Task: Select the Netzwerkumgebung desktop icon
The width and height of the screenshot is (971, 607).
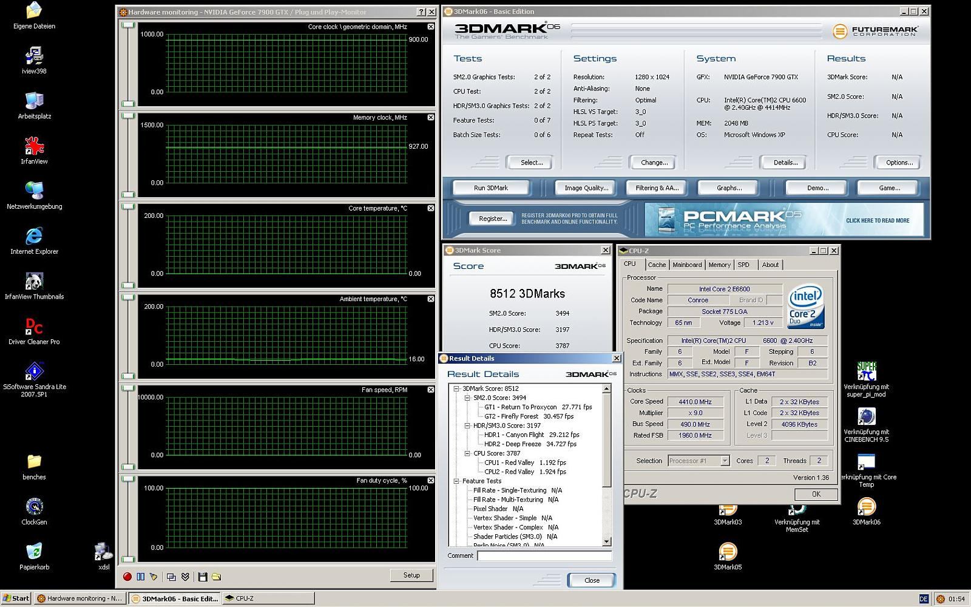Action: pyautogui.click(x=34, y=195)
